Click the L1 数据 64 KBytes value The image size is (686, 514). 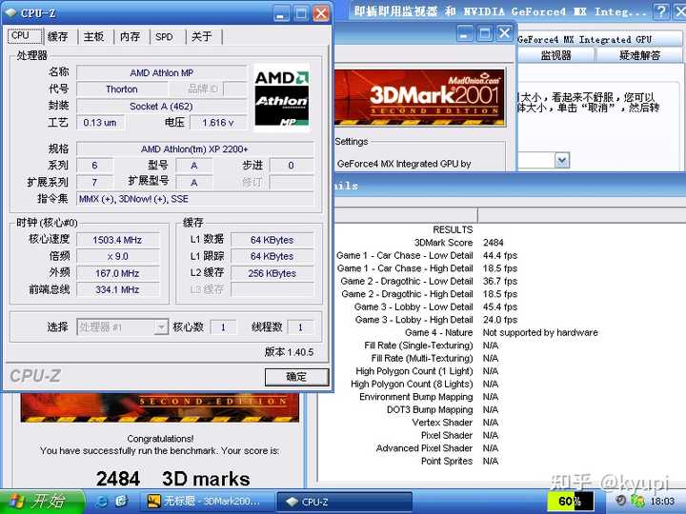tap(272, 240)
